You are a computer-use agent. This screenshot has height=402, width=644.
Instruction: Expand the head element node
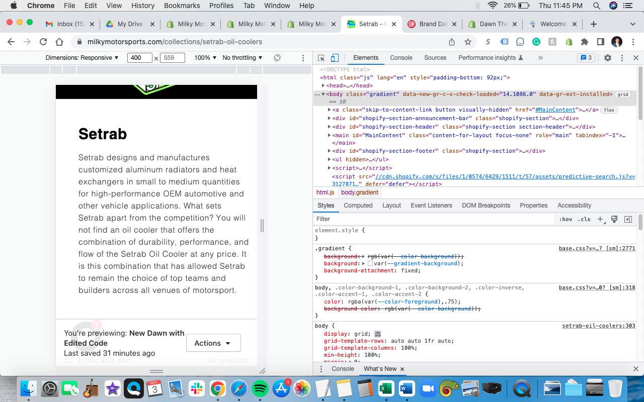[324, 85]
